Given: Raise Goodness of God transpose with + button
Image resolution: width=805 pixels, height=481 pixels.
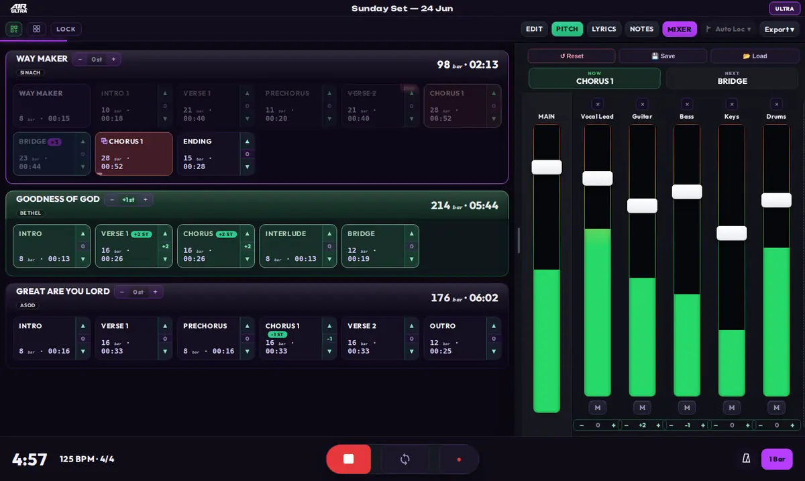Looking at the screenshot, I should 145,199.
